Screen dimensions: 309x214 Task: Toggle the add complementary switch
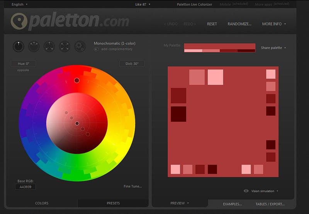[96, 49]
